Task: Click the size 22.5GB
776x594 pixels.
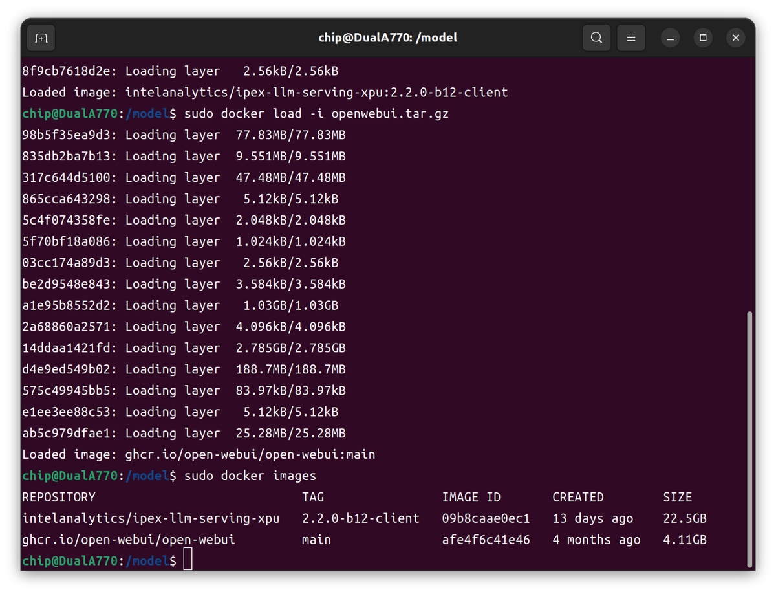Action: [685, 519]
